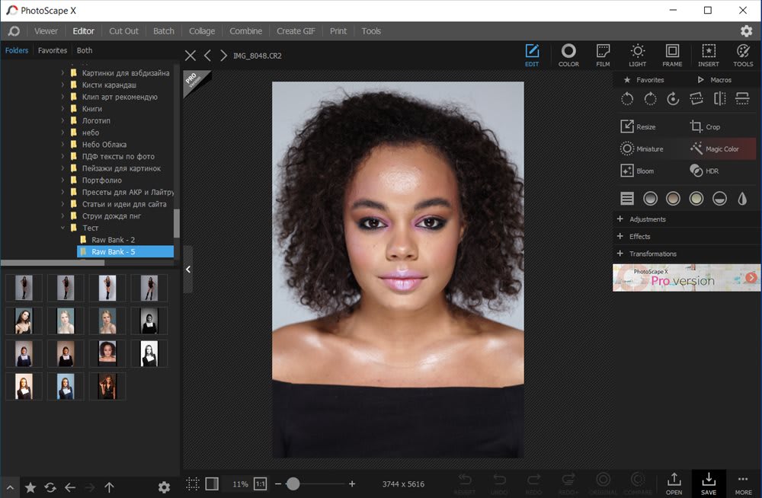Toggle the canvas background color button
762x498 pixels.
pyautogui.click(x=213, y=484)
